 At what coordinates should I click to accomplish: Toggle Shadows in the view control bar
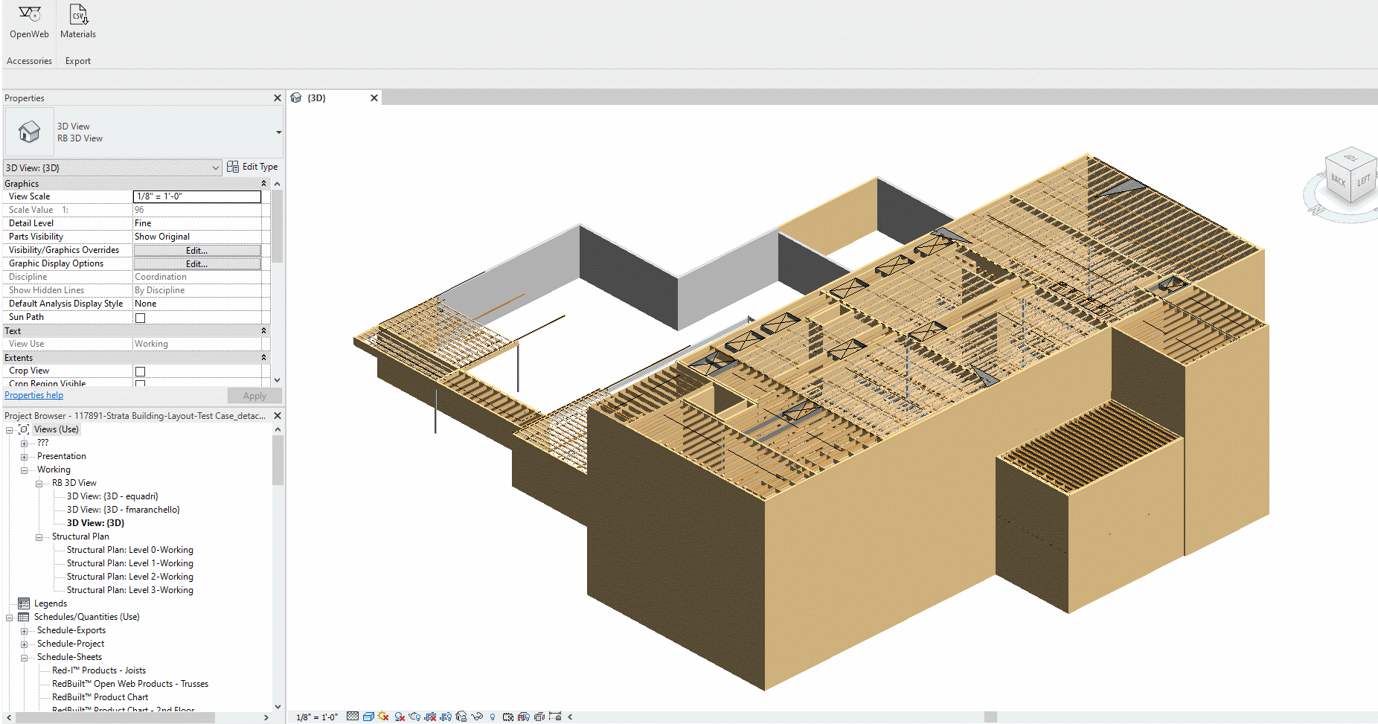point(400,717)
